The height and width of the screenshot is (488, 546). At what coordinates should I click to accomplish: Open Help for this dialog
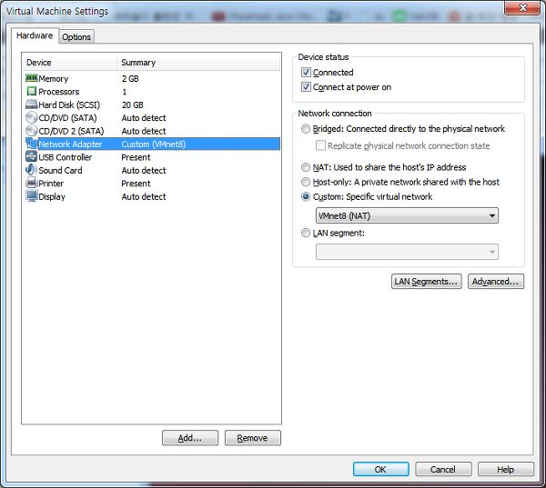[505, 469]
